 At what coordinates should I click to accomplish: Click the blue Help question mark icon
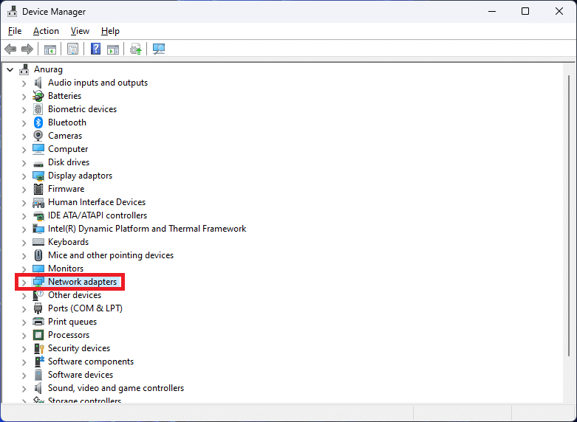click(x=95, y=49)
